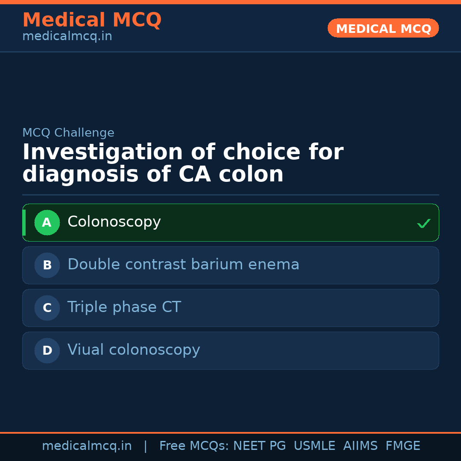Pick the Triple phase CT answer
This screenshot has height=461, width=461.
[230, 308]
